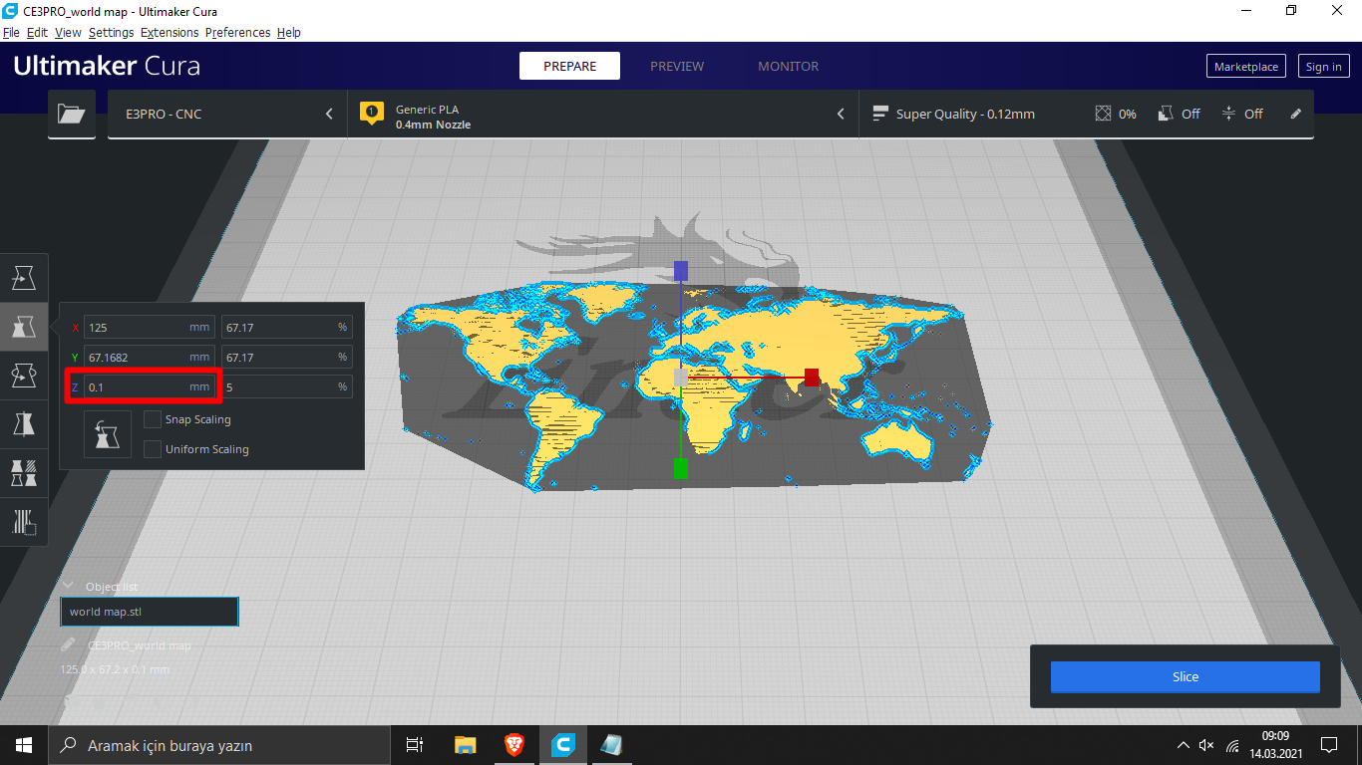Click the Slice button
This screenshot has width=1362, height=765.
(1185, 676)
